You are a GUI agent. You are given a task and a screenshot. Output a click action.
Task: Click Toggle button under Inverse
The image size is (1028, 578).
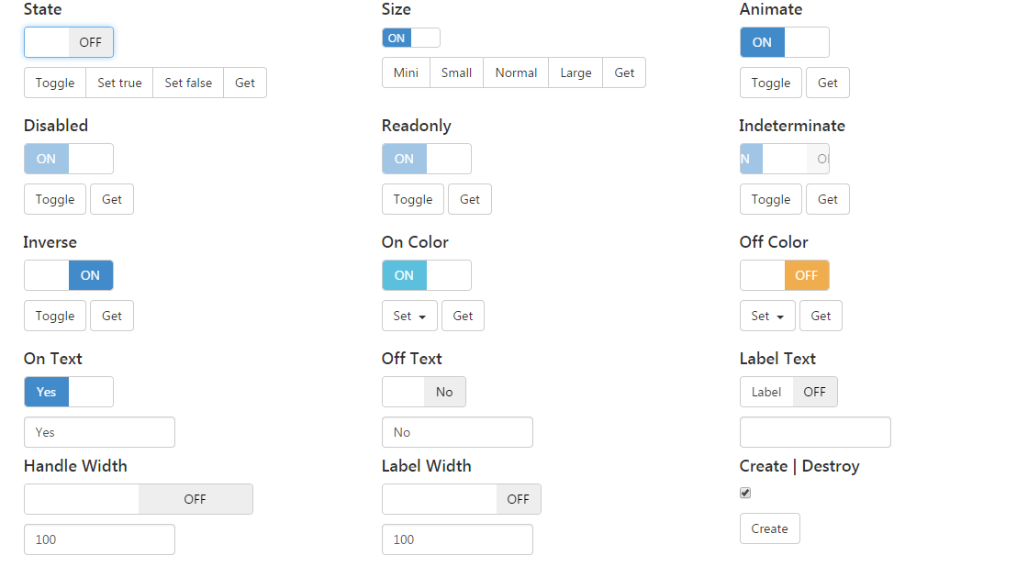click(55, 316)
